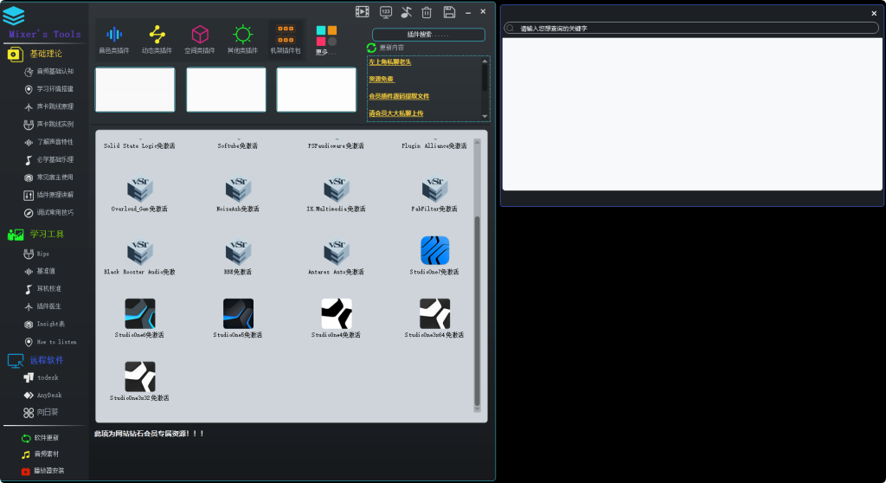Click 音频素材 audio materials
This screenshot has width=886, height=483.
[40, 454]
